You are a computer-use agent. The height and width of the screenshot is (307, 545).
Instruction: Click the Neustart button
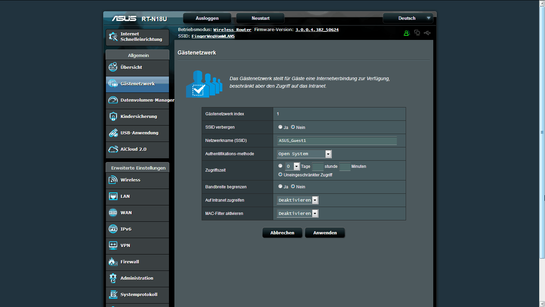pyautogui.click(x=261, y=18)
